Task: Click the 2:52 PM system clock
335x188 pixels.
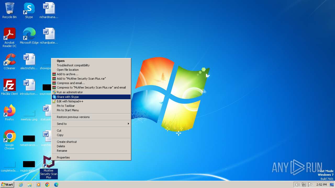Action: 321,185
